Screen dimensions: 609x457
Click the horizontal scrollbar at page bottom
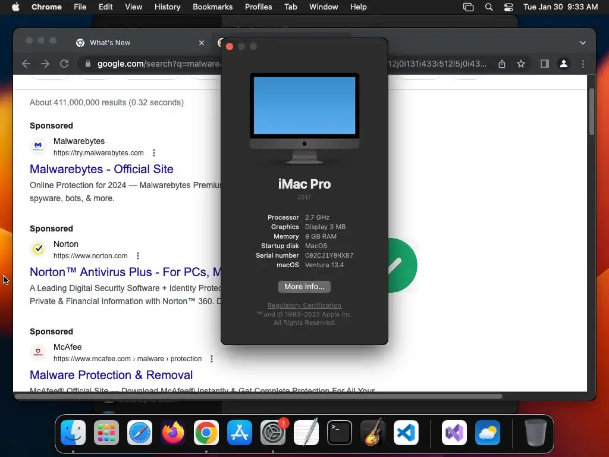pos(259,396)
